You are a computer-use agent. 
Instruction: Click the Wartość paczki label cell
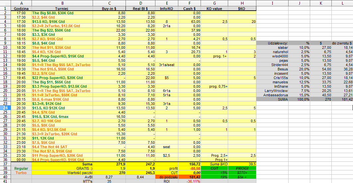pos(62,173)
